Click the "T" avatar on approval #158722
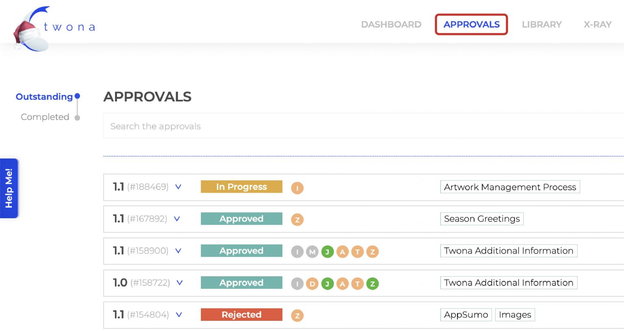Image resolution: width=624 pixels, height=331 pixels. click(x=358, y=284)
